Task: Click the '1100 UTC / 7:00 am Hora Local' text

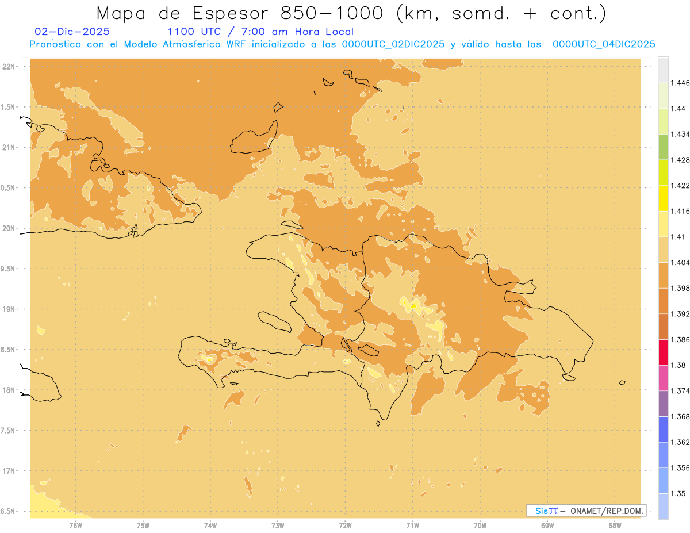Action: click(260, 32)
